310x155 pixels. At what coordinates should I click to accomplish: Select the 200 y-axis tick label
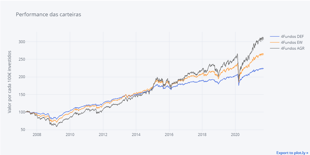(21, 77)
